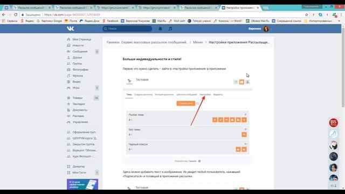The image size is (345, 194).
Task: Open the Воркшоп "Обложк.. group shortcut
Action: pos(85,150)
